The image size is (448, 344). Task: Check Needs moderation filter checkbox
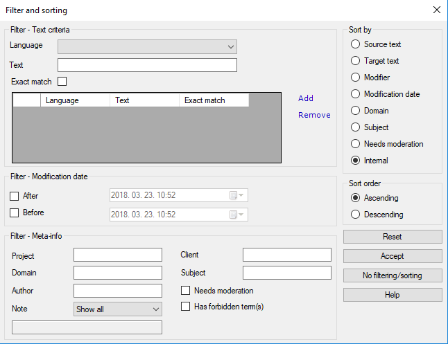coord(185,291)
